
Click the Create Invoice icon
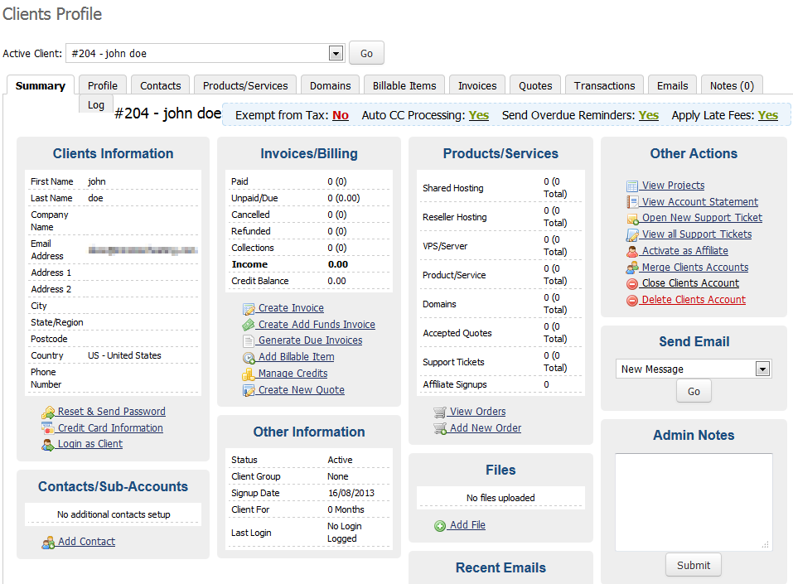click(x=249, y=308)
